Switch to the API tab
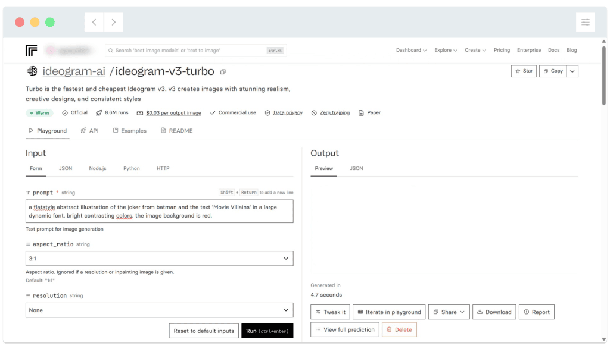 pyautogui.click(x=89, y=131)
